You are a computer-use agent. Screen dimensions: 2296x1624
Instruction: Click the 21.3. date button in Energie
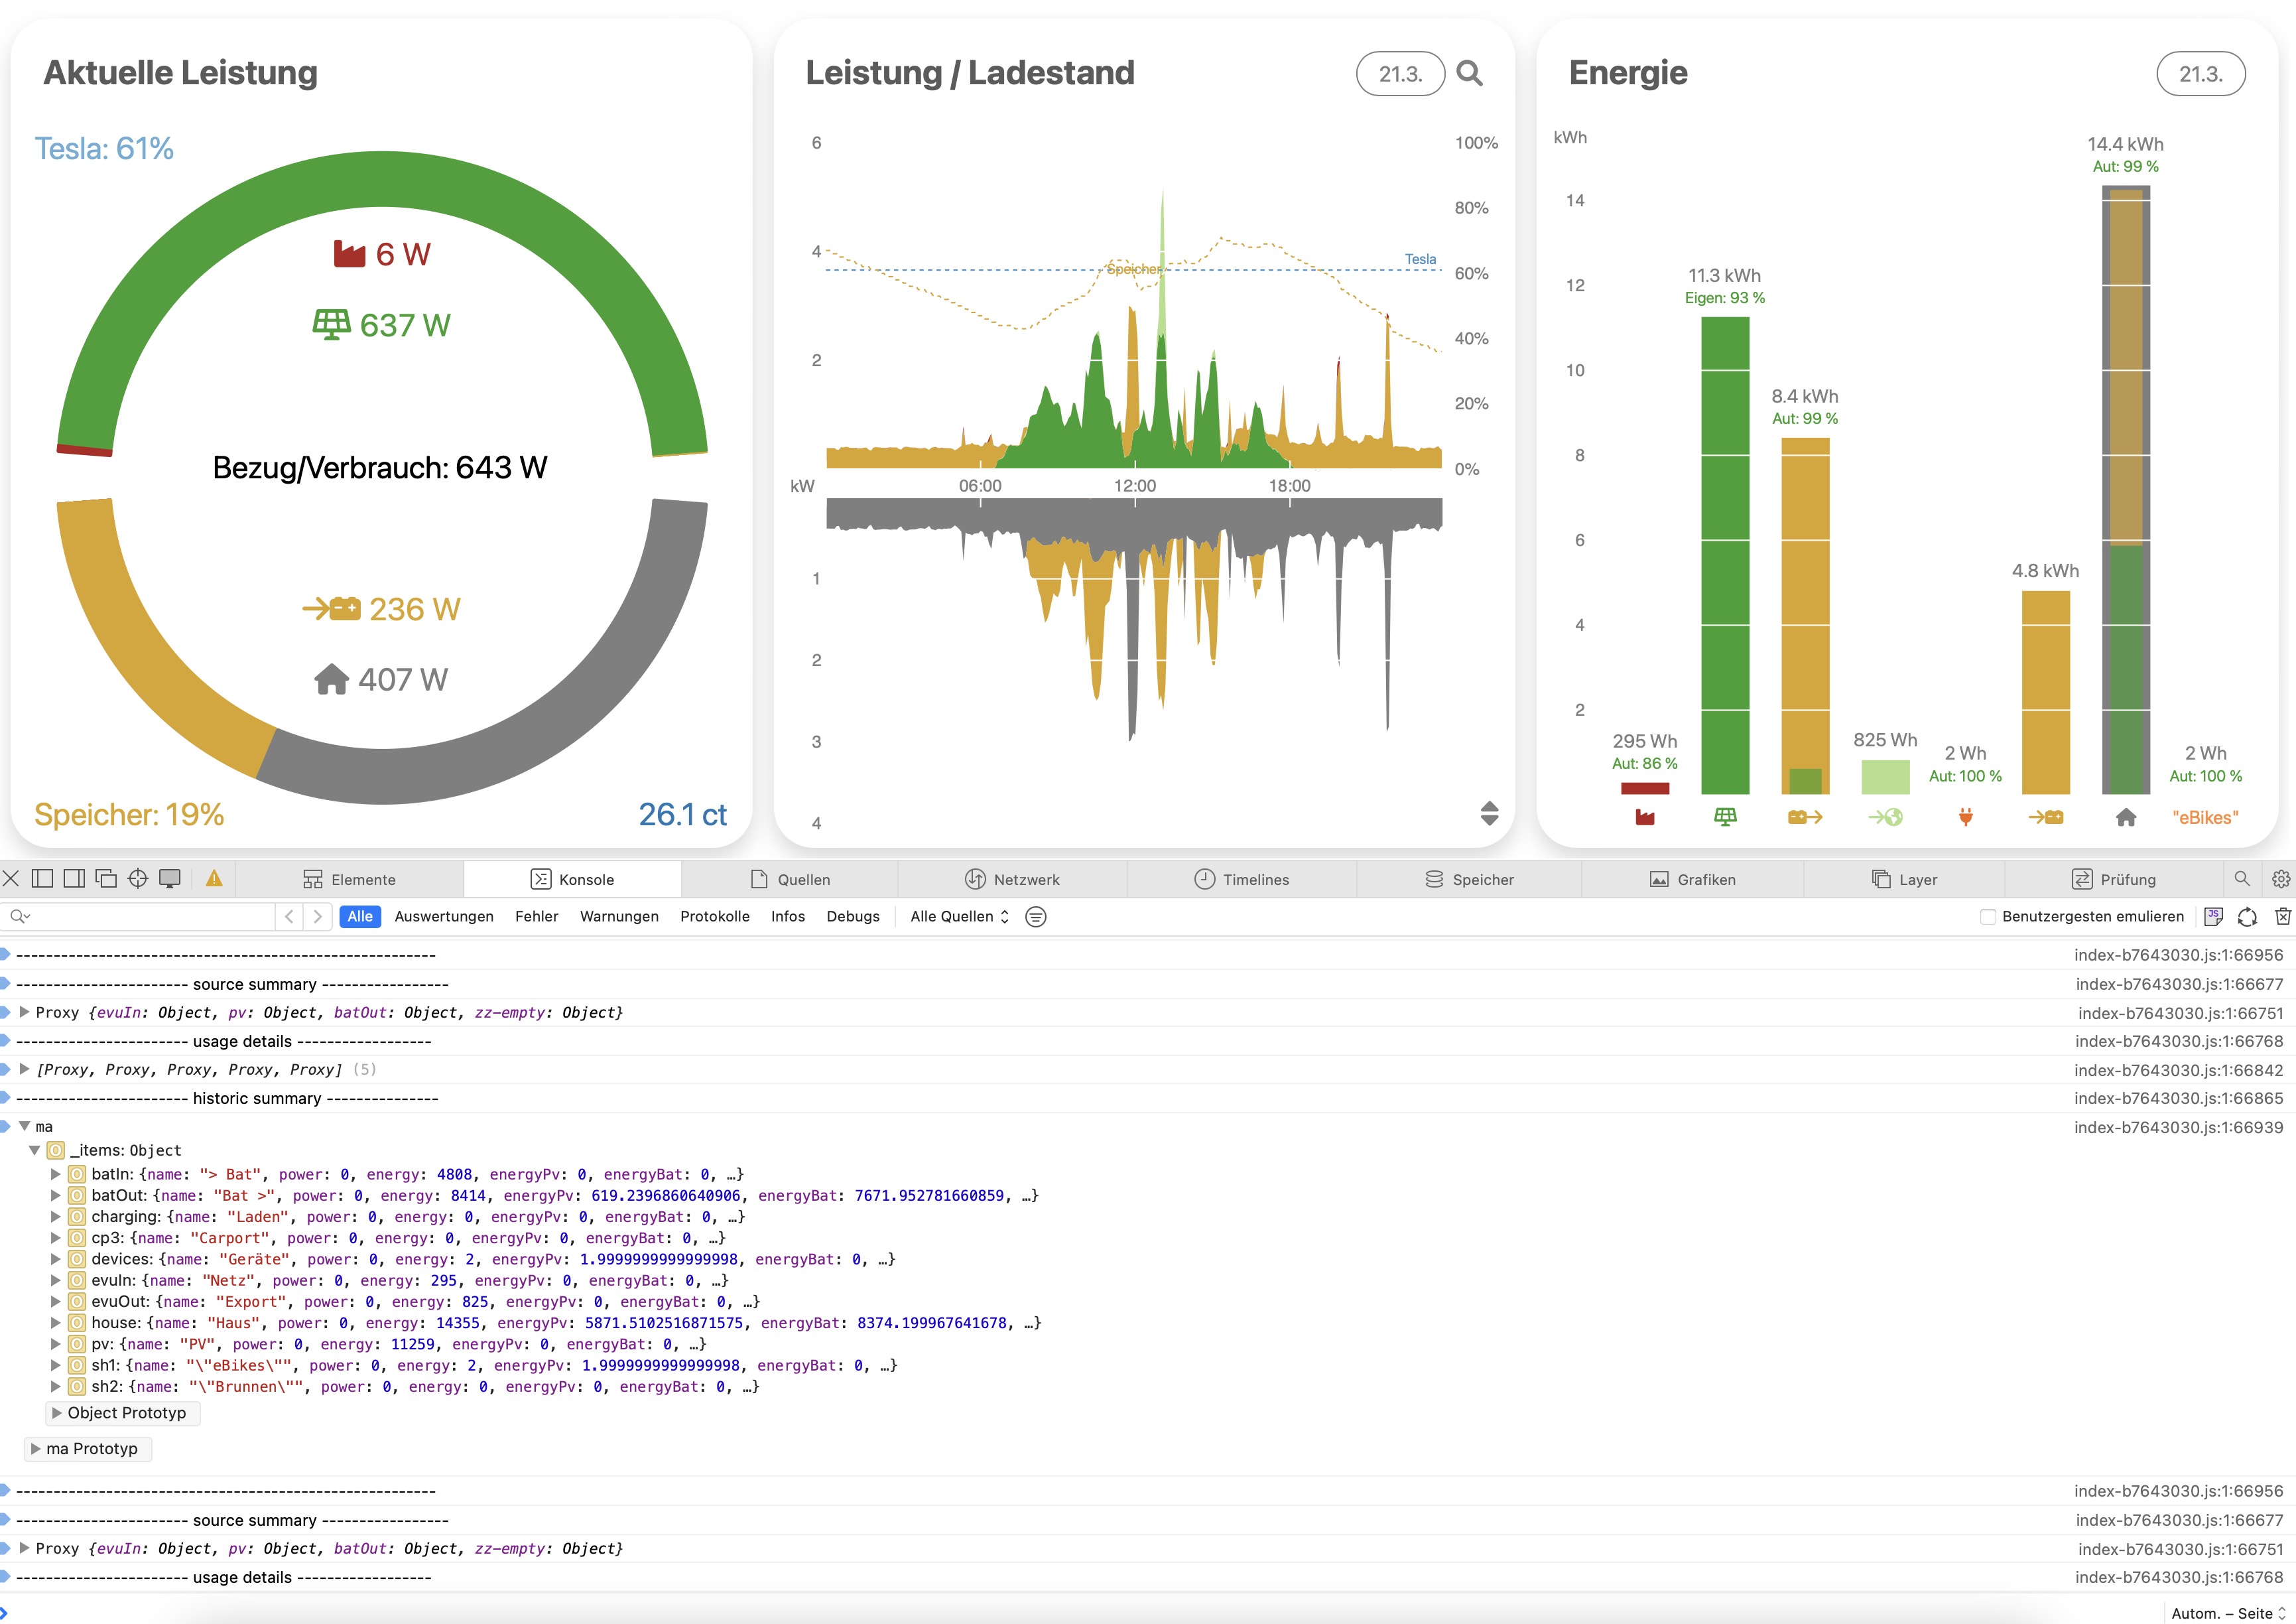click(2200, 74)
